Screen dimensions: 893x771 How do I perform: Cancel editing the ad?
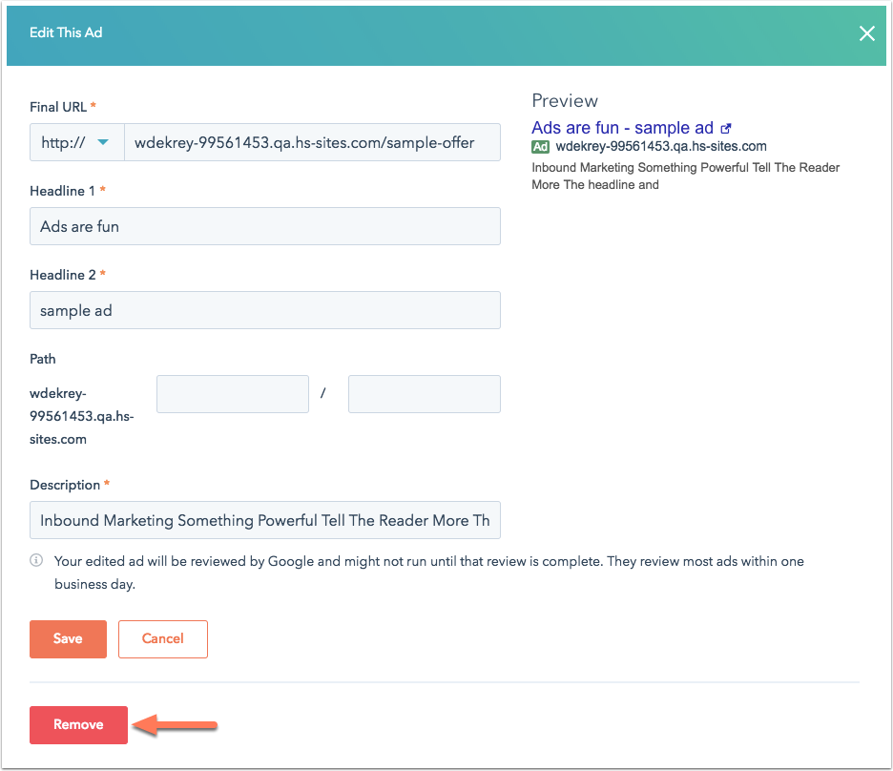[163, 639]
